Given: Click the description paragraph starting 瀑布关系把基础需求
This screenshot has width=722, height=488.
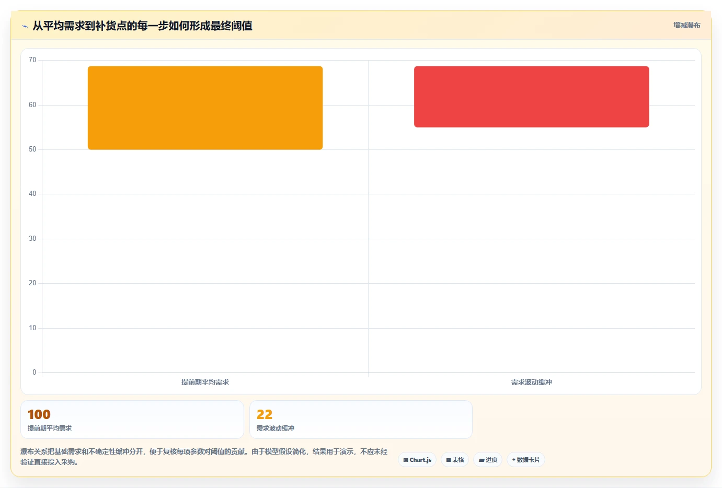Looking at the screenshot, I should 204,457.
